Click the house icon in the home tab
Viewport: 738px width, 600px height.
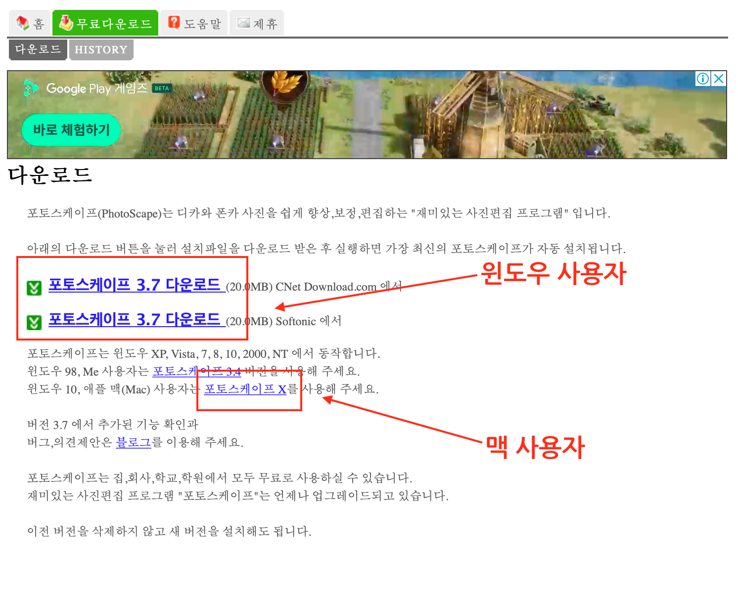[x=23, y=23]
